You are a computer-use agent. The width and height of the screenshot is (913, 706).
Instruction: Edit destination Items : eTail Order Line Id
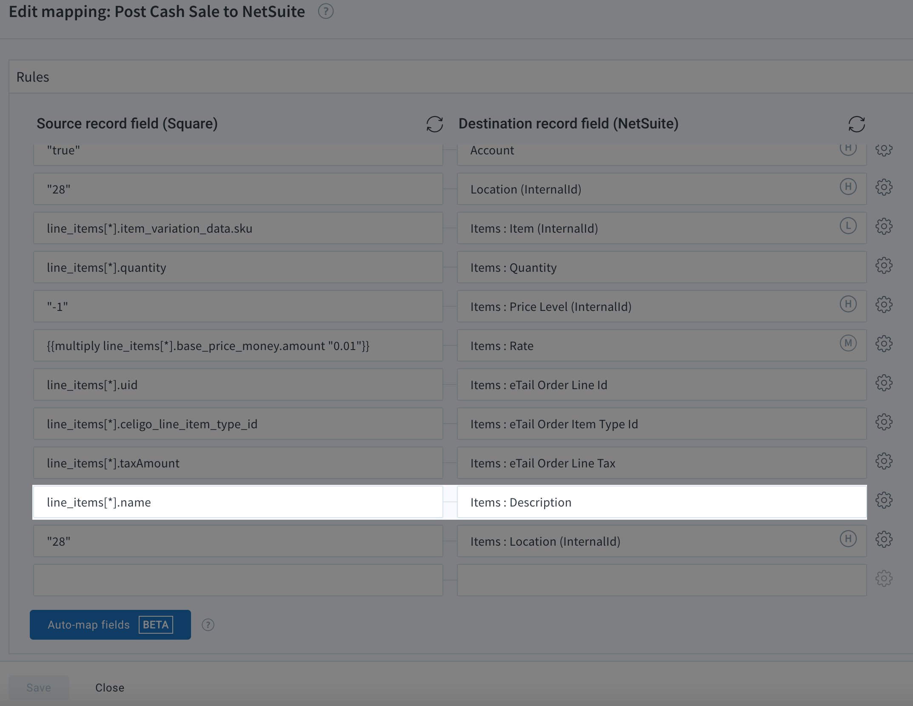coord(662,384)
